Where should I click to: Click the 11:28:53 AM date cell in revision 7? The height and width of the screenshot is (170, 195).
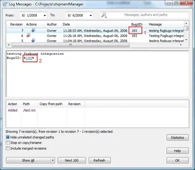tap(95, 31)
